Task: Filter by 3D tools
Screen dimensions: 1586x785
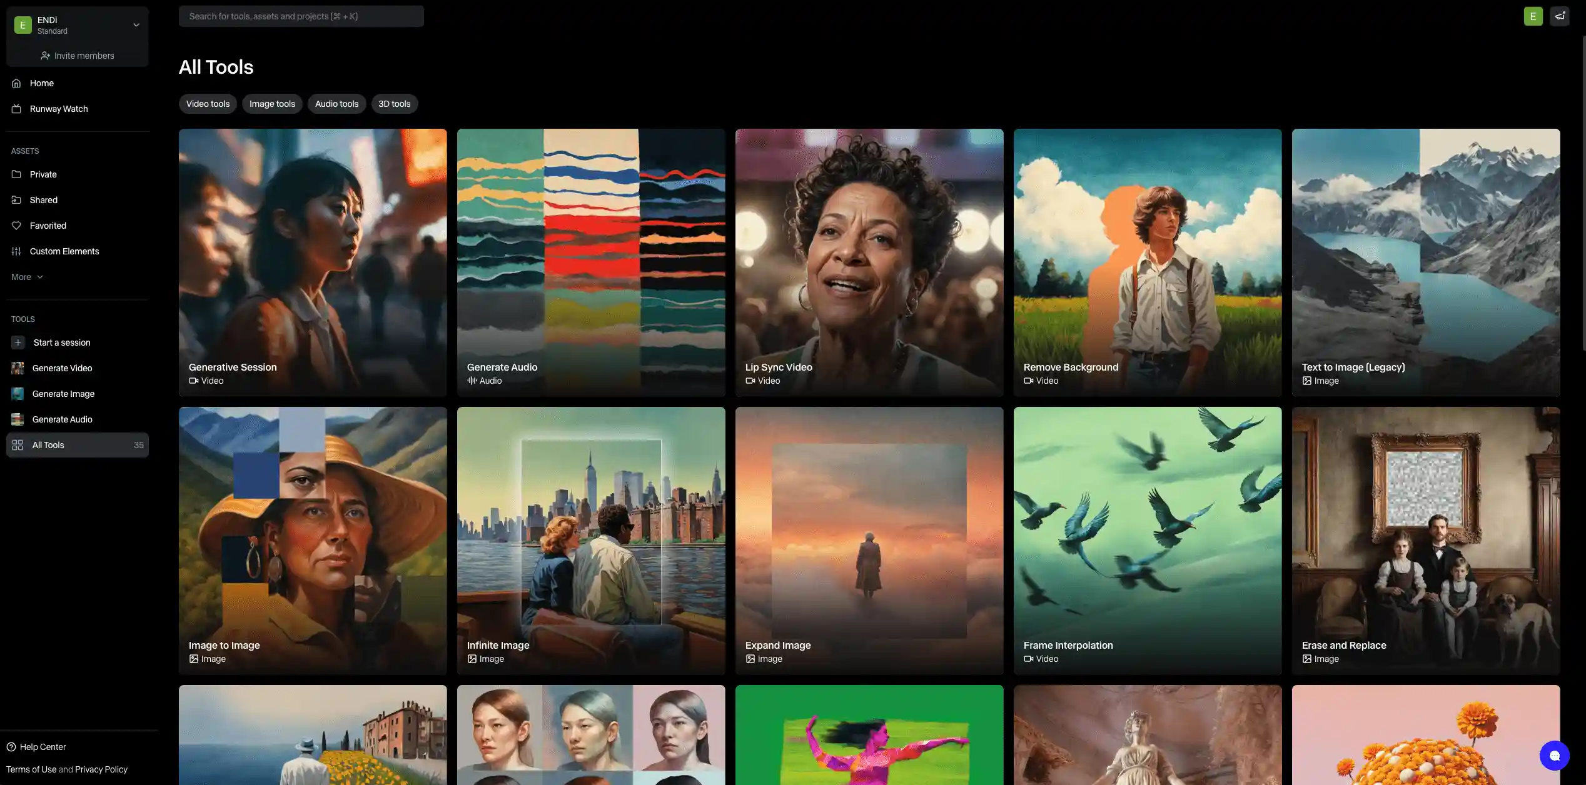Action: [394, 104]
